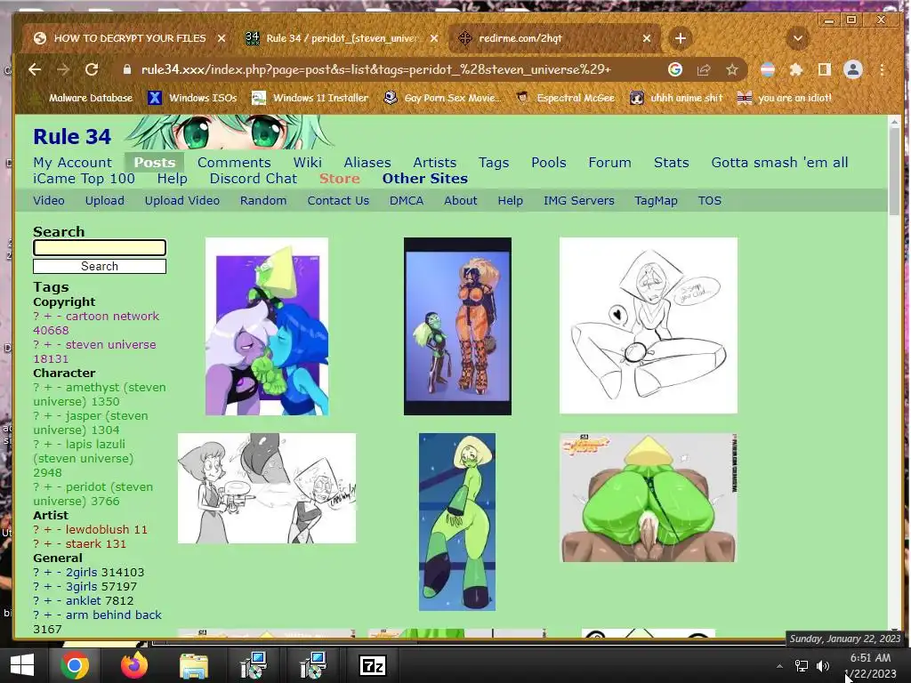This screenshot has height=683, width=911.
Task: Open File Explorer from the taskbar
Action: click(194, 665)
